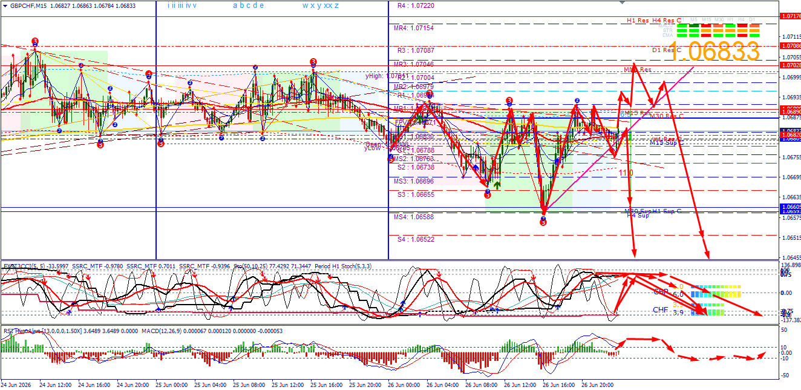Image resolution: width=801 pixels, height=390 pixels.
Task: Select the MR4: 1.07154 pivot label
Action: click(414, 28)
